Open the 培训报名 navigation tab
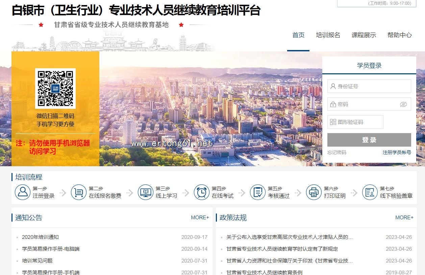Viewport: 425px width, 275px height. (328, 35)
